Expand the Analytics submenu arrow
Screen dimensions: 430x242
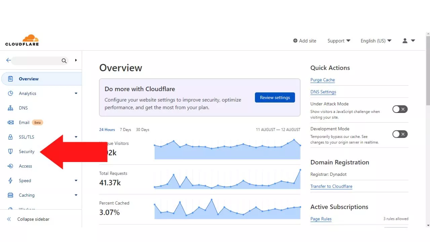click(x=76, y=93)
